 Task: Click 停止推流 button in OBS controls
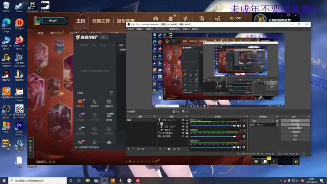click(295, 121)
